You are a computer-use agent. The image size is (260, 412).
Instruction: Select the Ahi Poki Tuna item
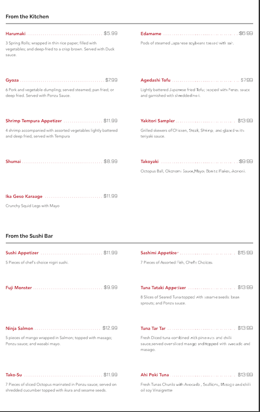pos(154,375)
